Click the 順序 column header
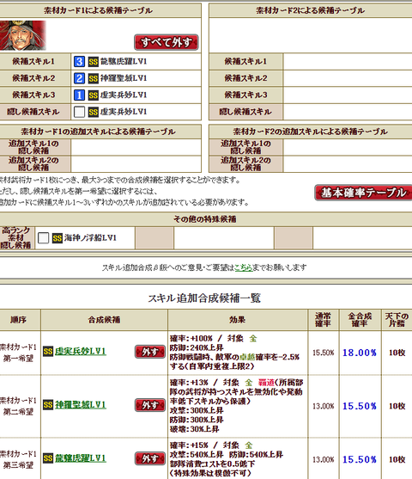 (20, 320)
